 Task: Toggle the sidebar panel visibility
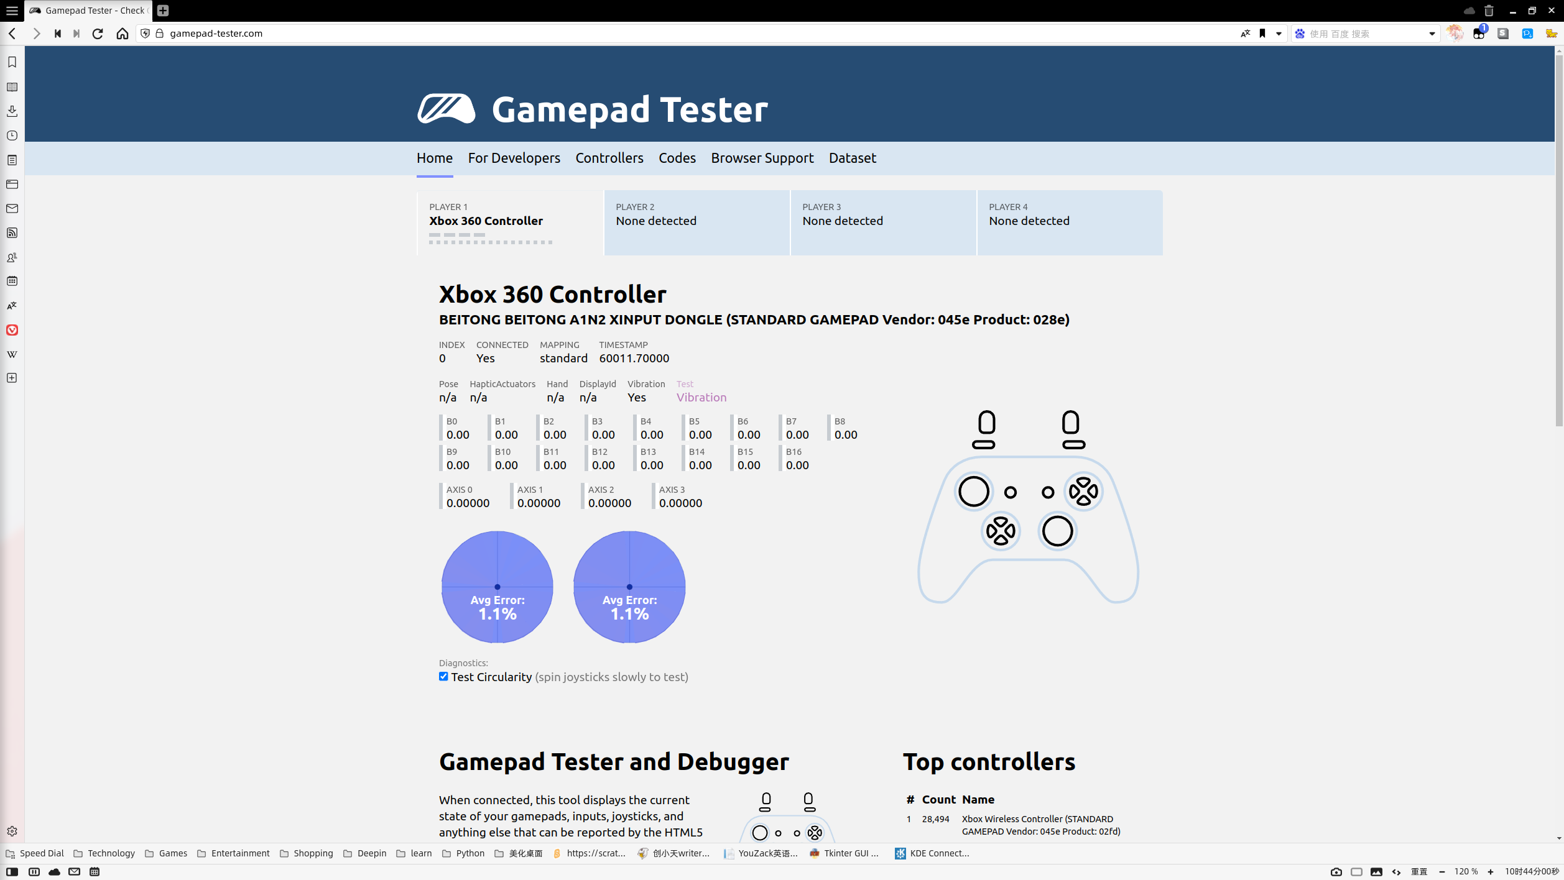pyautogui.click(x=11, y=871)
